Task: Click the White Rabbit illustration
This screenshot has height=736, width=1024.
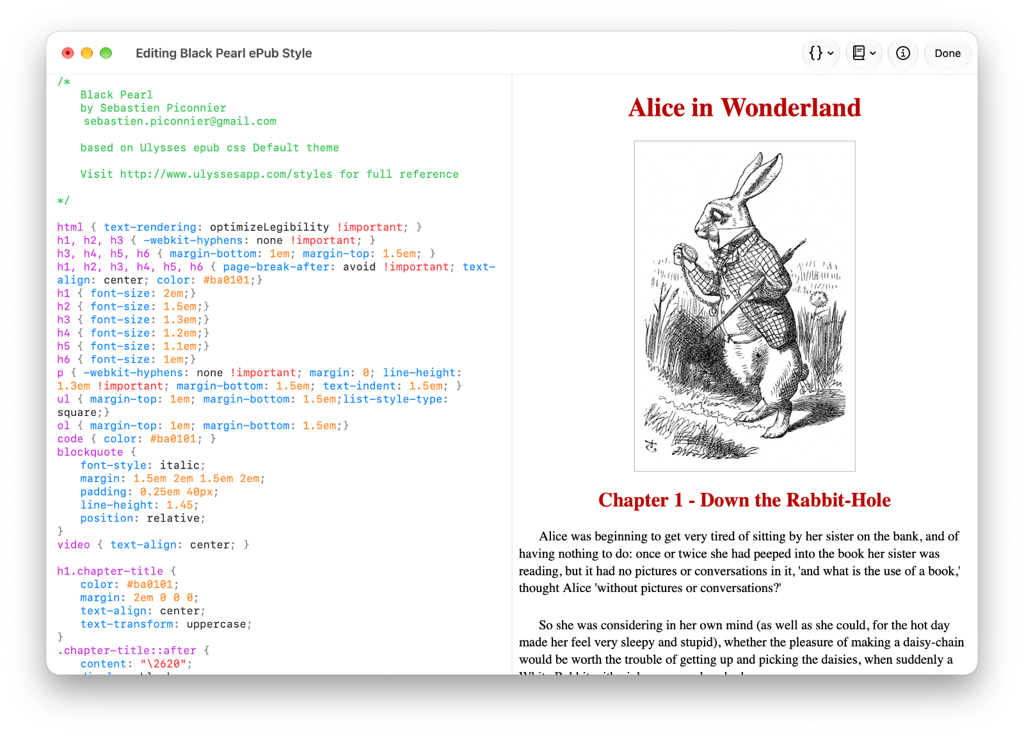Action: pos(744,306)
